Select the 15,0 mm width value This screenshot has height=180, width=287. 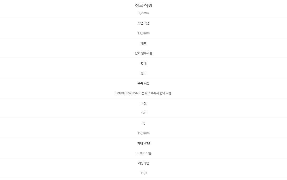coord(143,133)
